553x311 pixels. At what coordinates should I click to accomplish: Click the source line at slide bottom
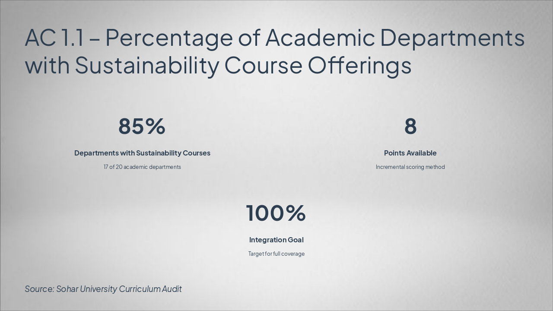click(103, 289)
